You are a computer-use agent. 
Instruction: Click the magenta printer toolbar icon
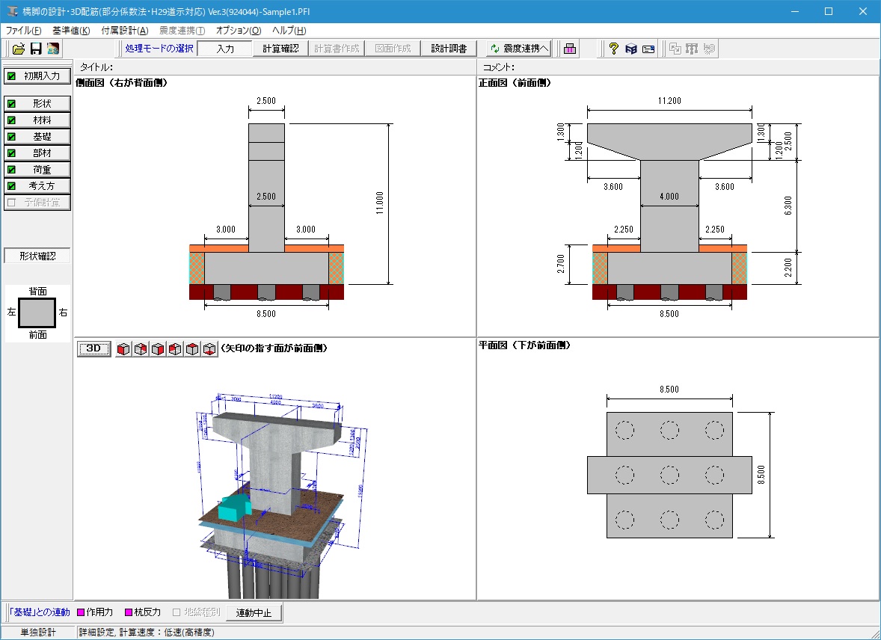coord(570,49)
